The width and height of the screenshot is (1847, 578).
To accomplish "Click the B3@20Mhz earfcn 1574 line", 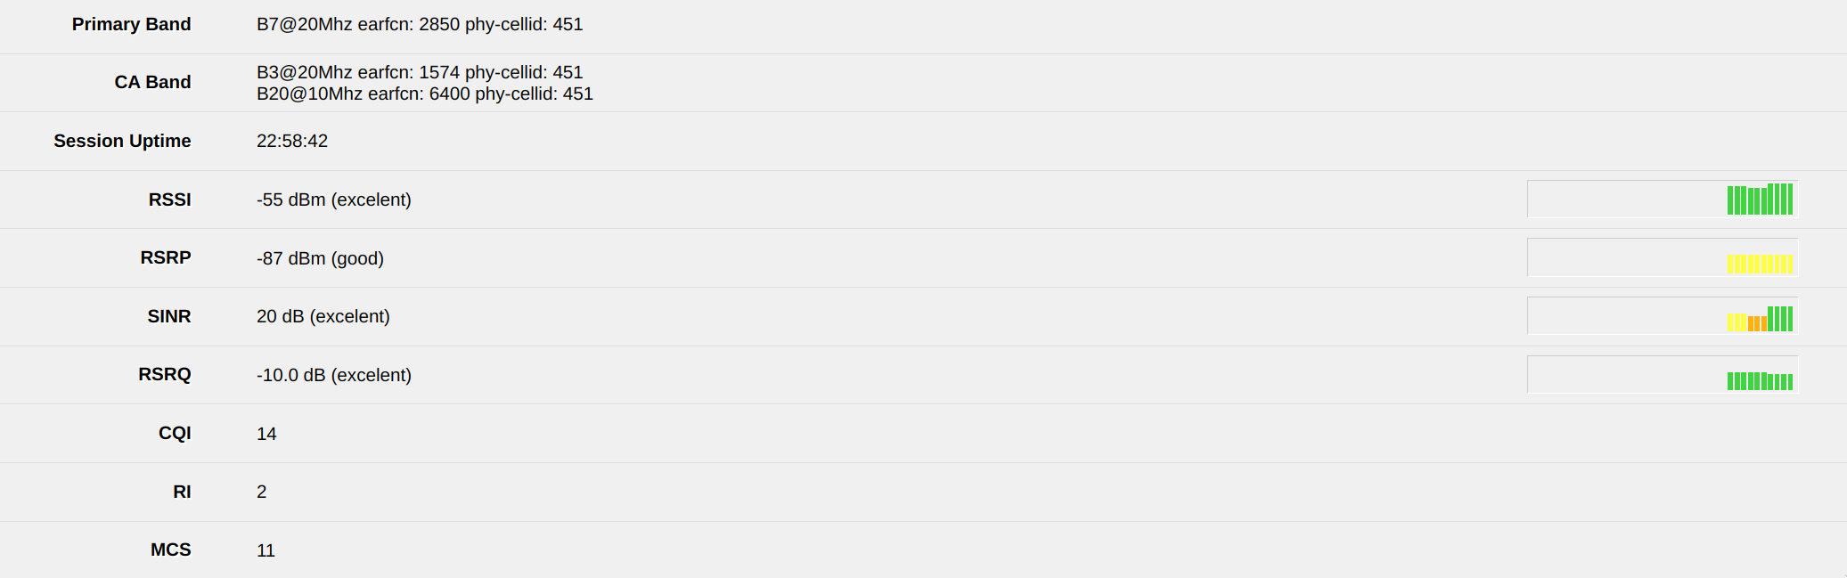I will pyautogui.click(x=419, y=72).
